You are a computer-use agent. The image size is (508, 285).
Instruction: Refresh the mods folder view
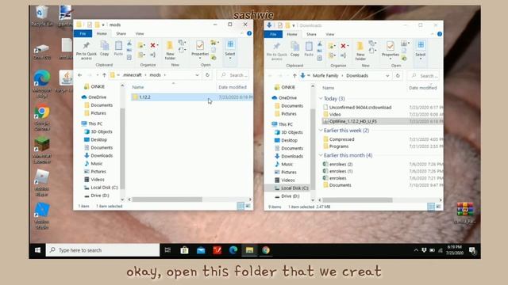coord(207,75)
